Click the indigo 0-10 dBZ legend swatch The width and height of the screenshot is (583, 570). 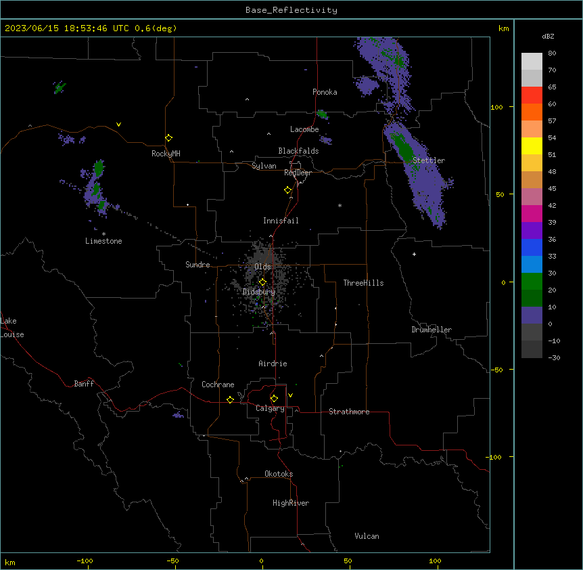click(532, 315)
